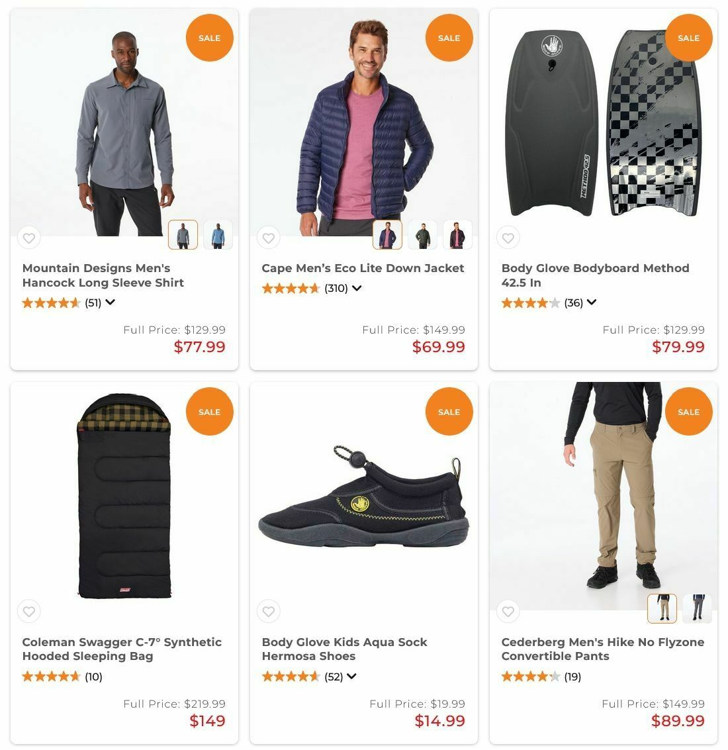Open rating dropdown for Body Glove Bodyboard

click(592, 303)
